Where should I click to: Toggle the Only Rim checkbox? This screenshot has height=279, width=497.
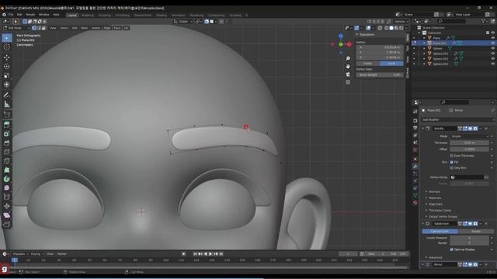click(452, 167)
